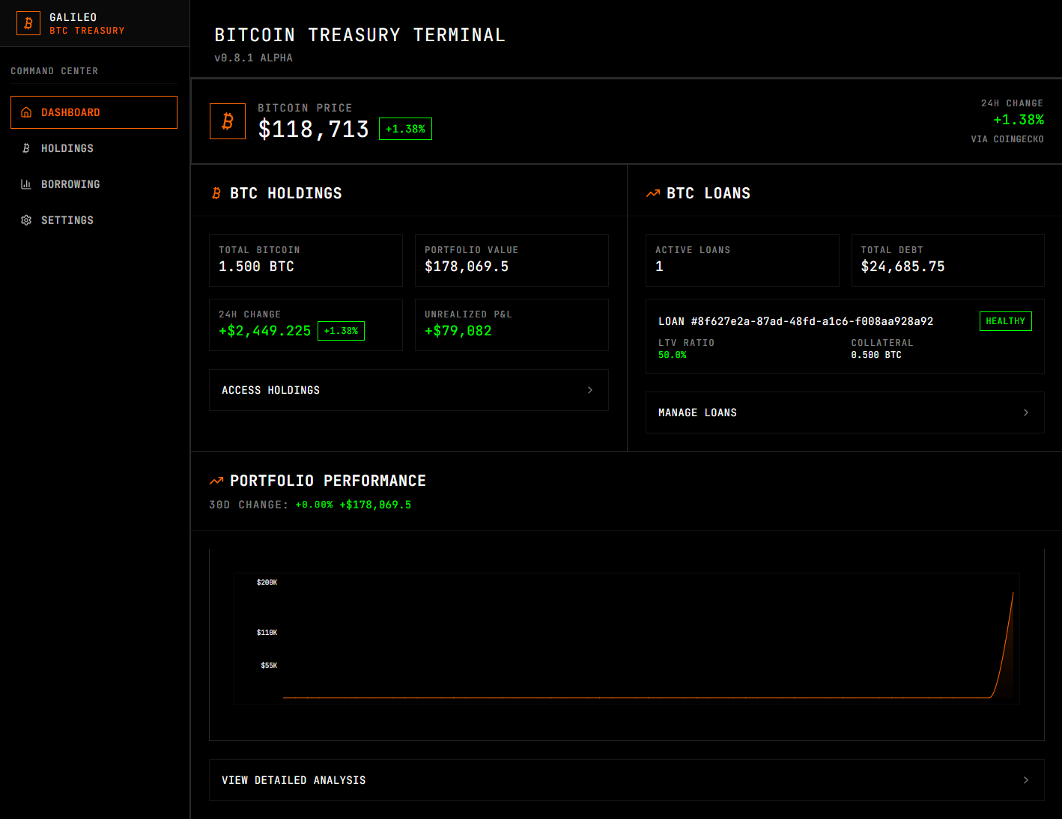Viewport: 1062px width, 819px height.
Task: Click the HEALTHY loan status badge
Action: tap(1006, 321)
